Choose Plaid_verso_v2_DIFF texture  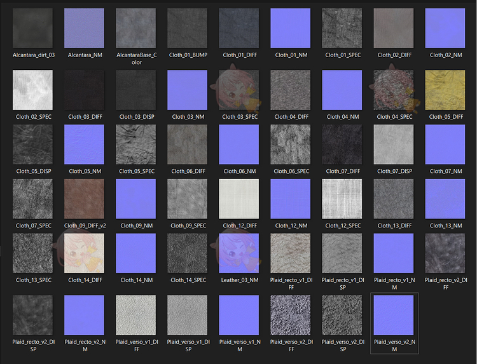(x=291, y=315)
